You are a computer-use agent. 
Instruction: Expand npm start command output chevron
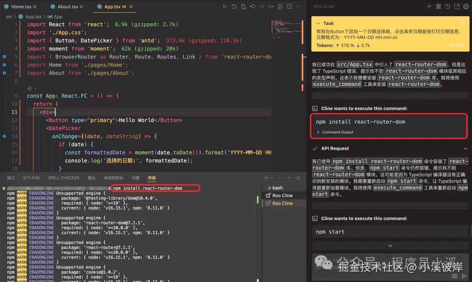[390, 246]
